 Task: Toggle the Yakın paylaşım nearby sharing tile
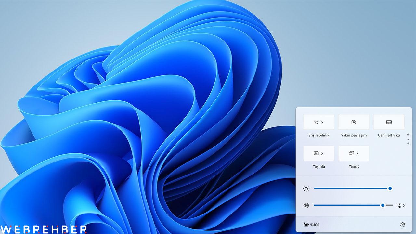[354, 122]
